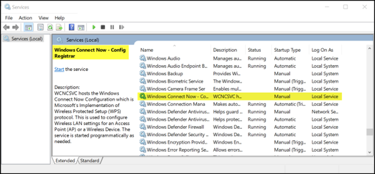
Task: Sort by the Startup Type column header
Action: (287, 50)
